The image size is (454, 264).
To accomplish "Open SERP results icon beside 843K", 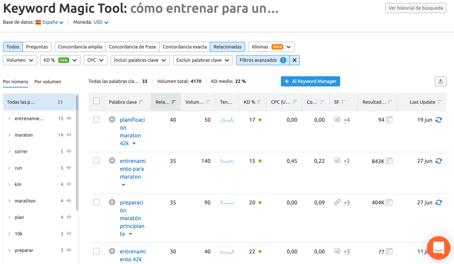I will (389, 161).
